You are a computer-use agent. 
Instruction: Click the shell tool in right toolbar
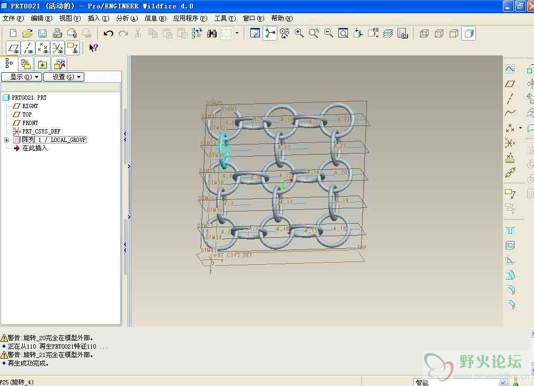510,245
